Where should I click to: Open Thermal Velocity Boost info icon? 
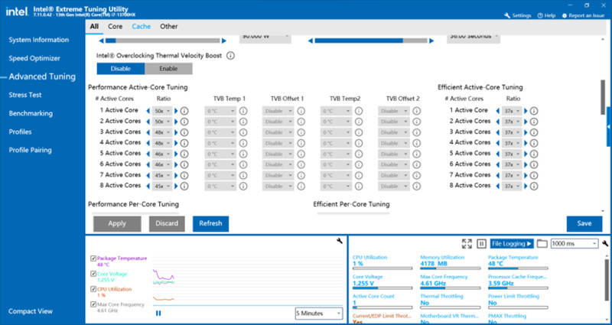[230, 56]
